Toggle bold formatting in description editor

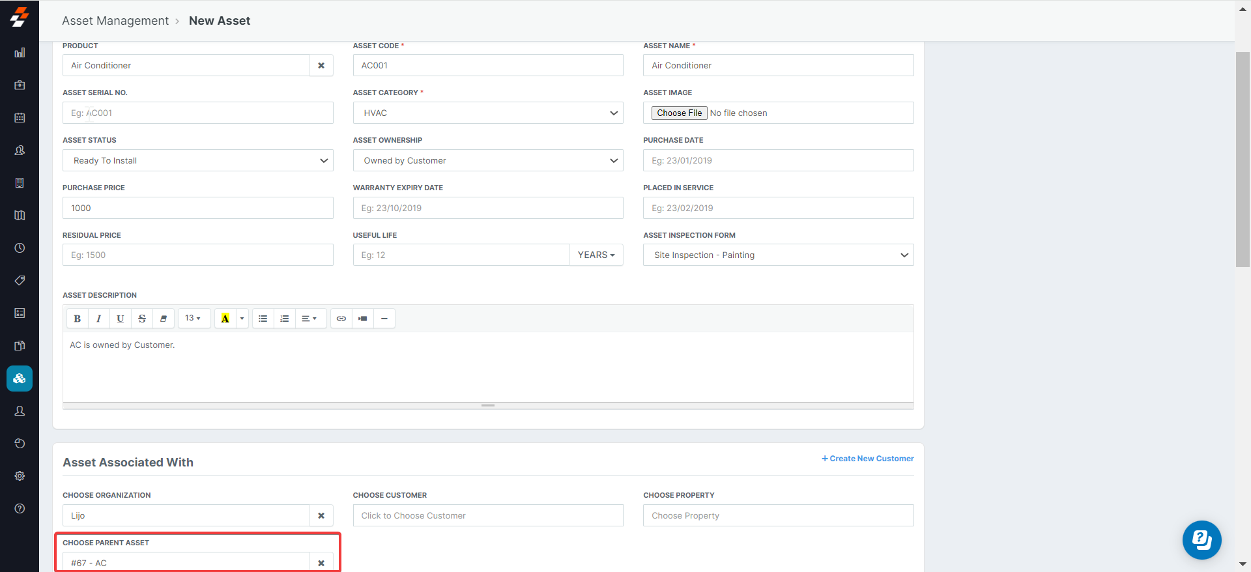(x=78, y=319)
